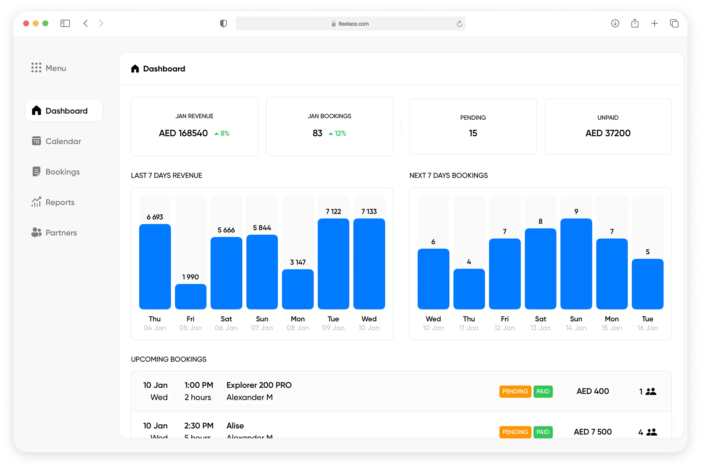The image size is (701, 468).
Task: Open the JAN REVENUE card
Action: pyautogui.click(x=194, y=126)
